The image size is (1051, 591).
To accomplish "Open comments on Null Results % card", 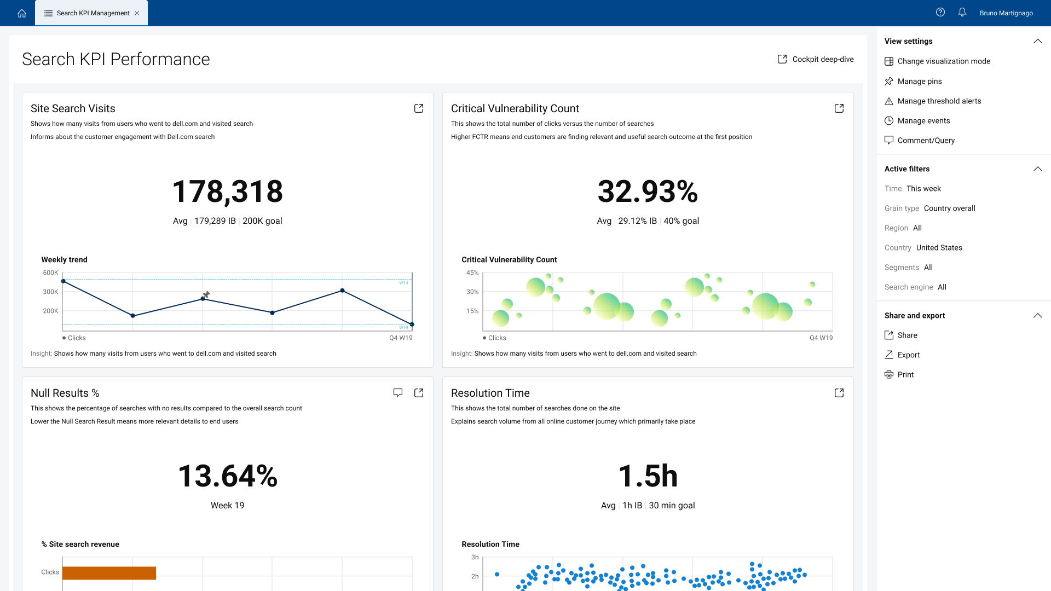I will [398, 393].
